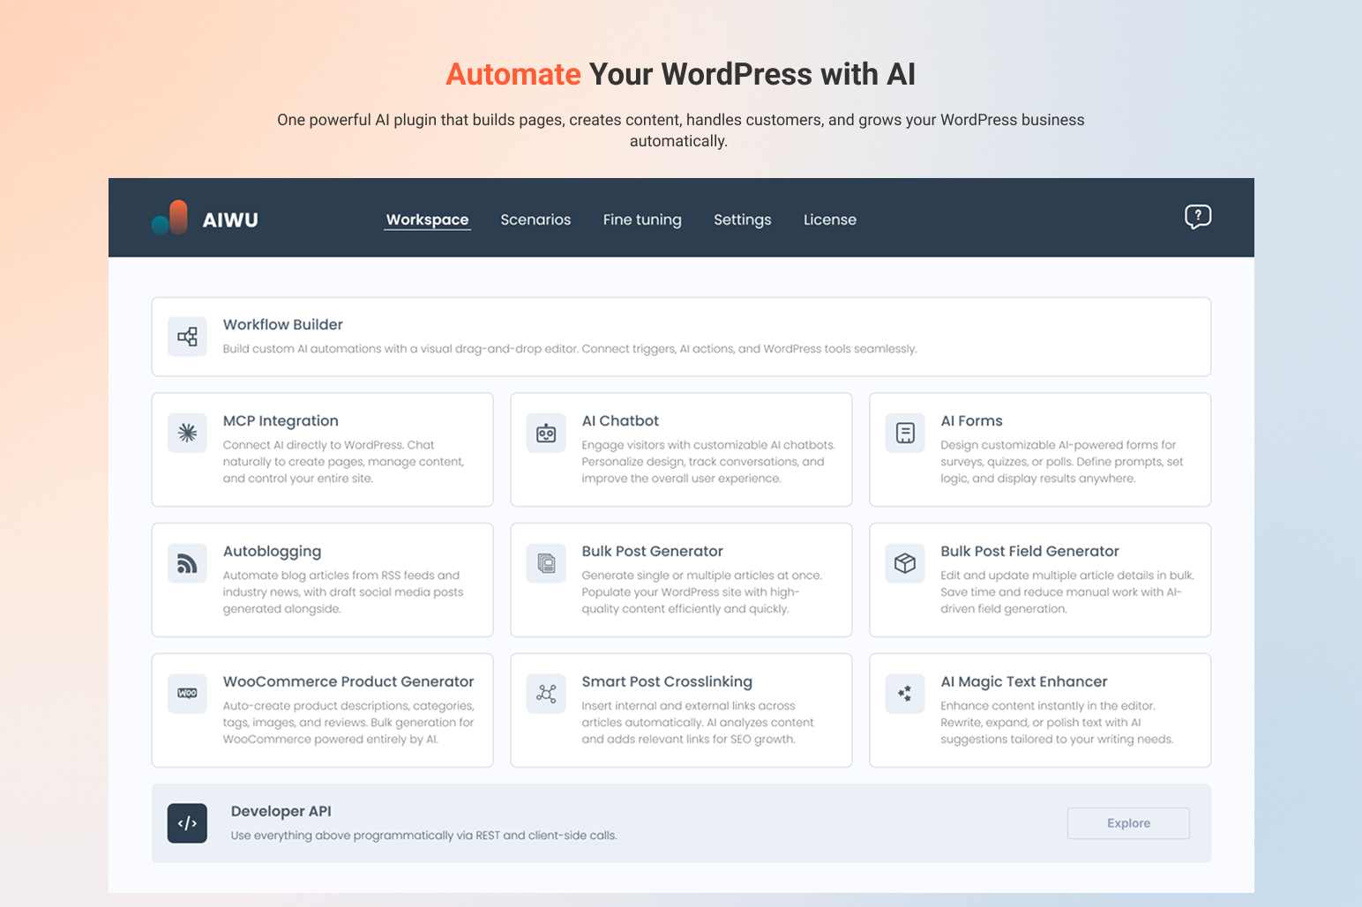This screenshot has height=907, width=1362.
Task: Click the Bulk Post Field Generator cube icon
Action: 904,563
